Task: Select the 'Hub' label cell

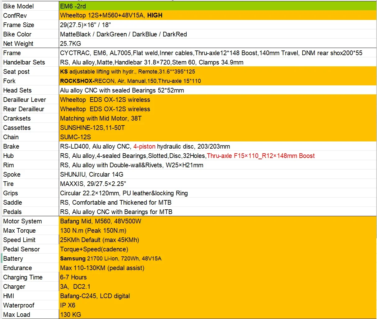Action: point(30,156)
